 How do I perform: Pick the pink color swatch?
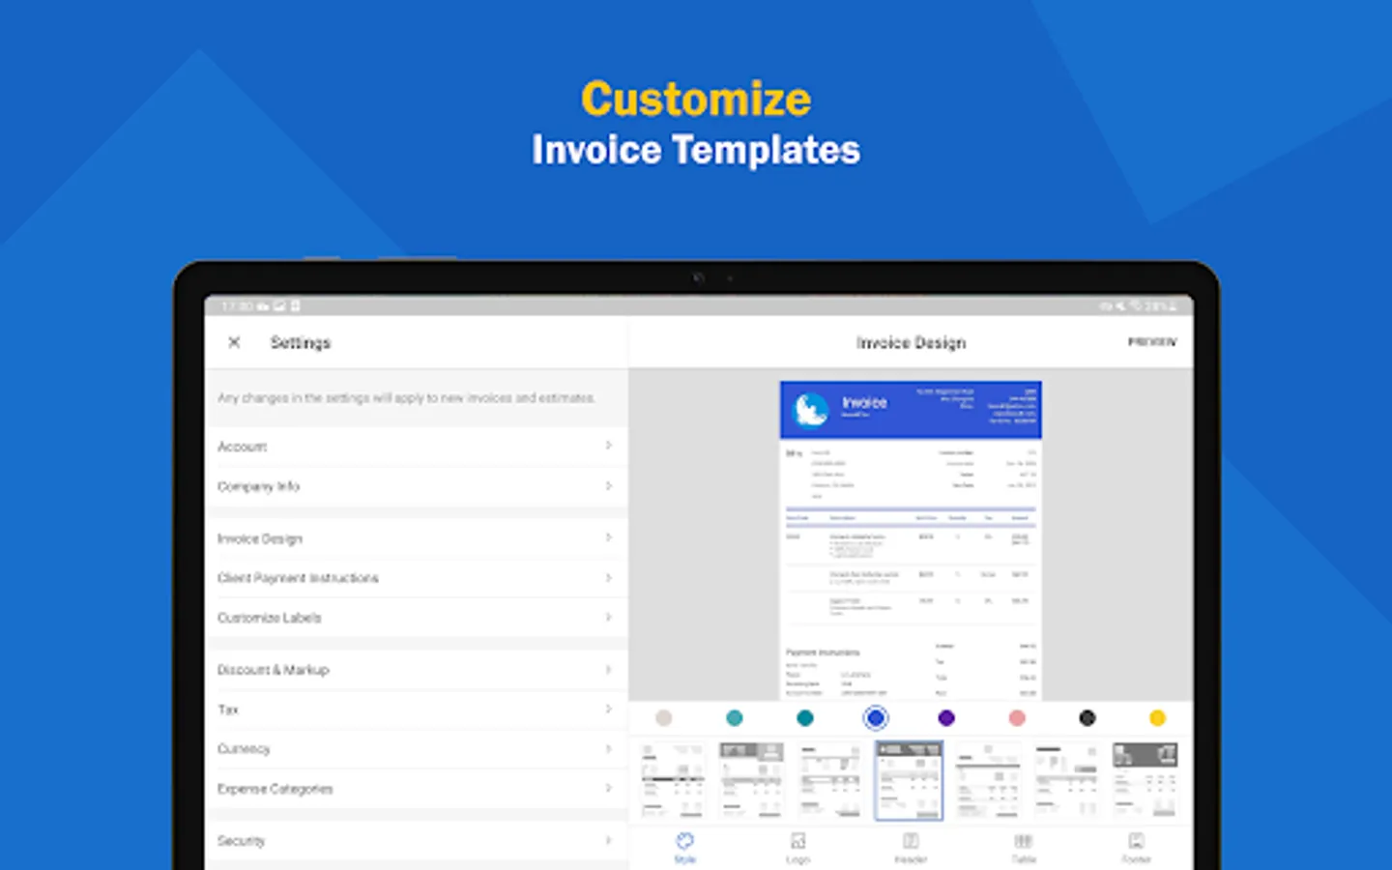click(x=1017, y=718)
